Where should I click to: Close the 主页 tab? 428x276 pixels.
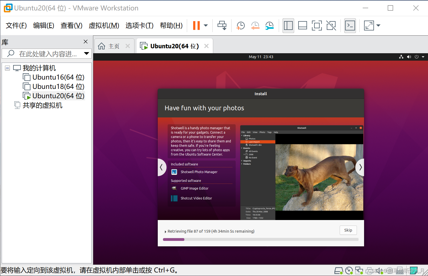tap(128, 46)
